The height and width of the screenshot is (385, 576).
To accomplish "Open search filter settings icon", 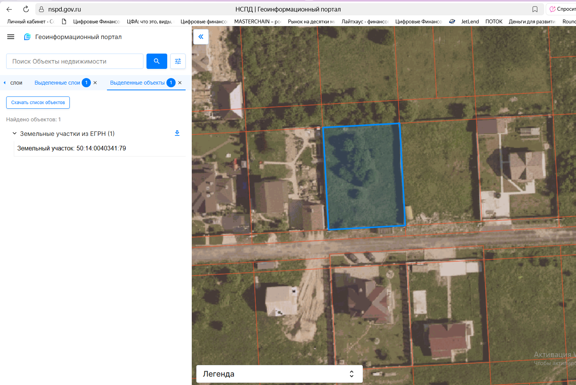I will [x=178, y=61].
